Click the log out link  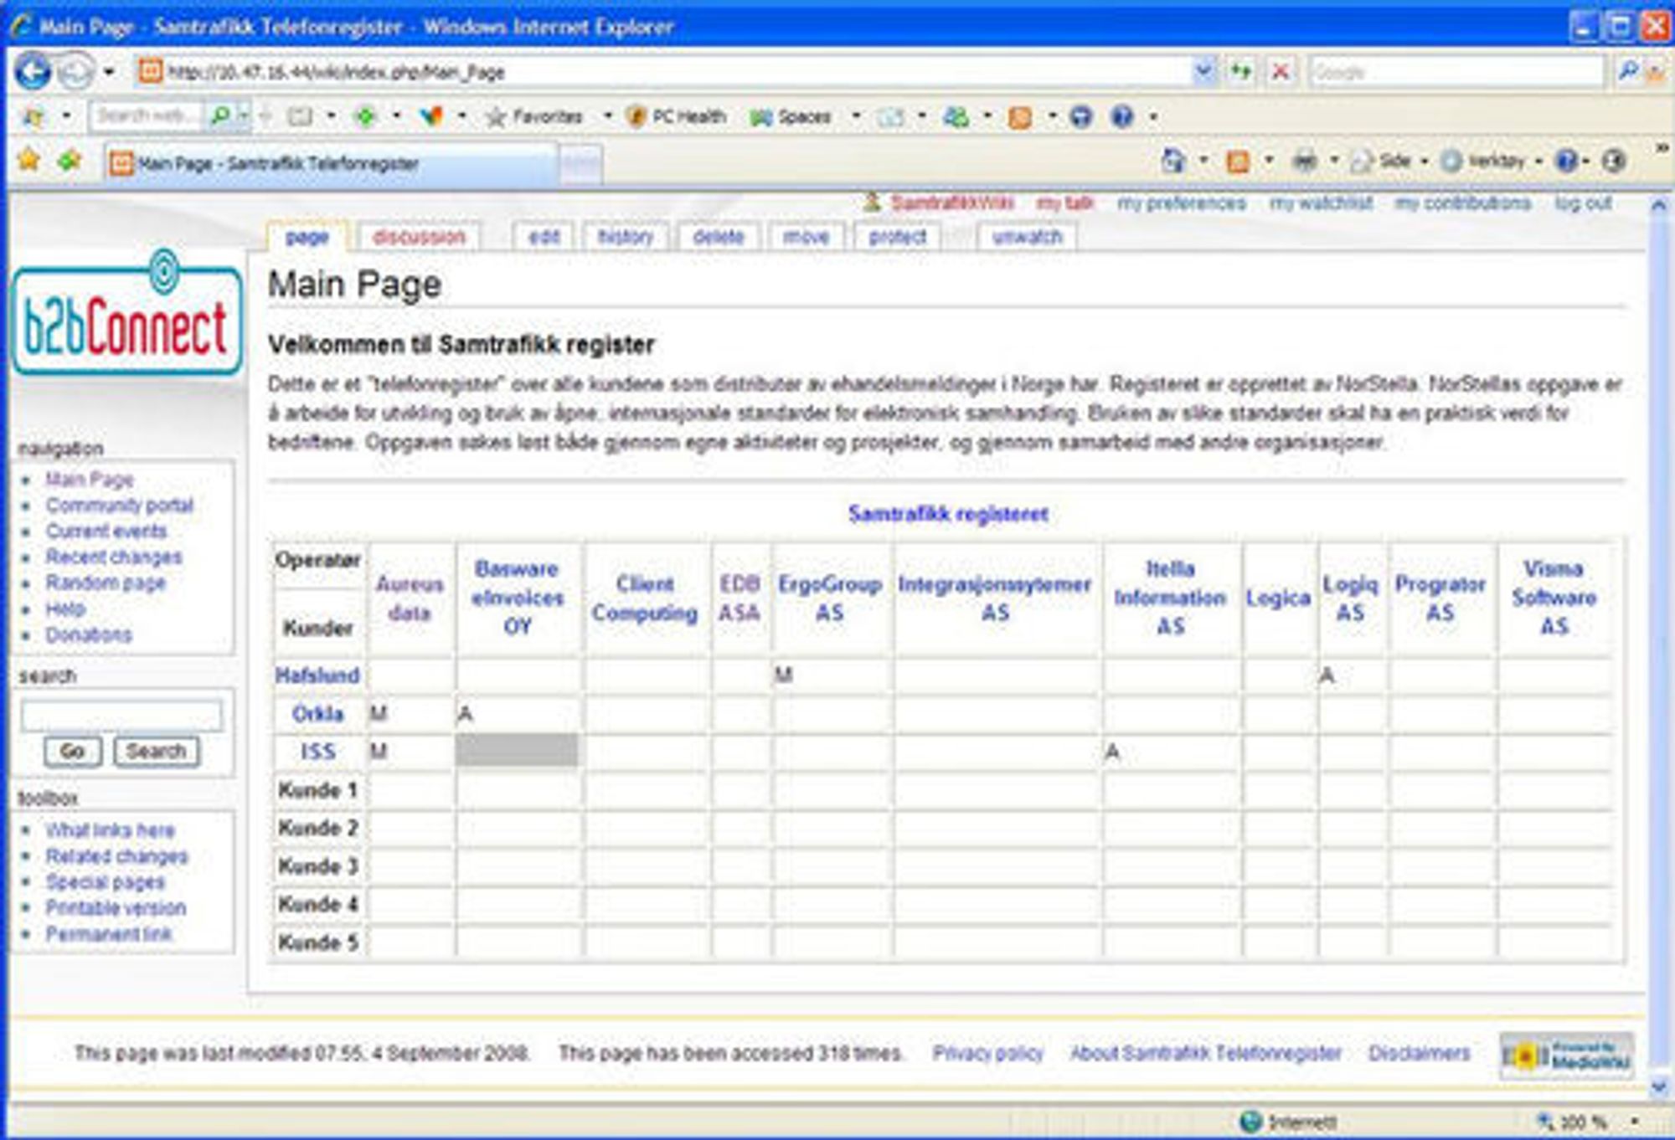click(1583, 203)
